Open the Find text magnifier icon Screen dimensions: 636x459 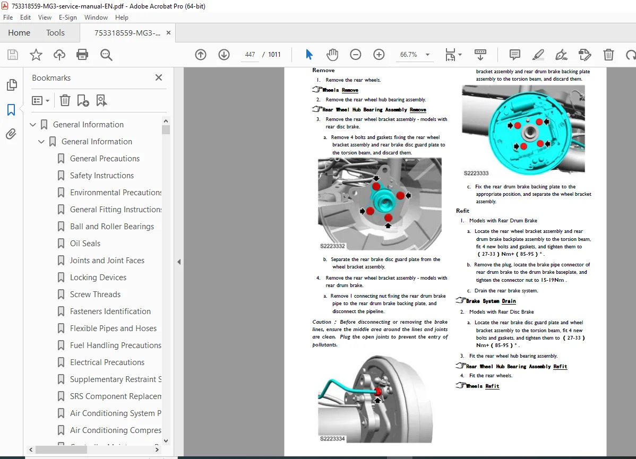[x=106, y=55]
